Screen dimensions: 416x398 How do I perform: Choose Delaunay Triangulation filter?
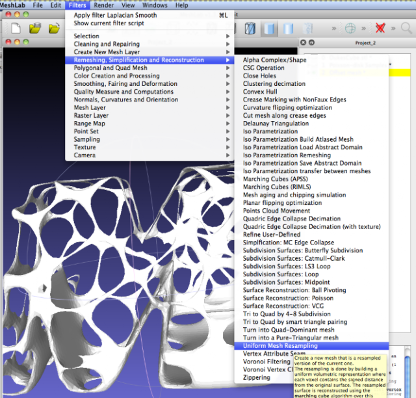[x=312, y=124]
